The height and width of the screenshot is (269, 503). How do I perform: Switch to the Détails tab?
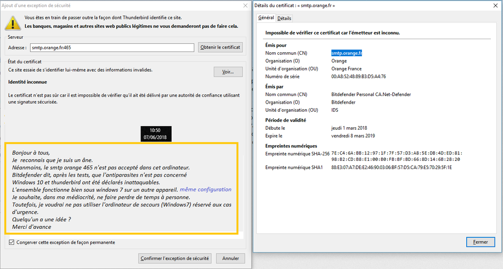click(284, 18)
